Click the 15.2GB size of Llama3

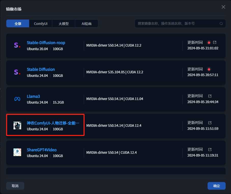[x=58, y=102]
